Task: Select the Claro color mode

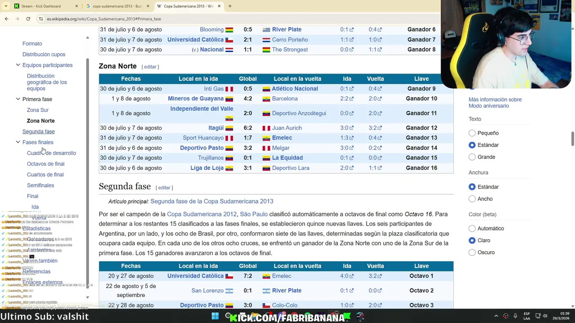Action: tap(472, 240)
